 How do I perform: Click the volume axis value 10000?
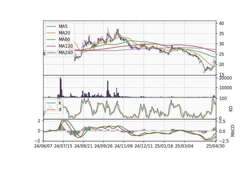click(225, 88)
